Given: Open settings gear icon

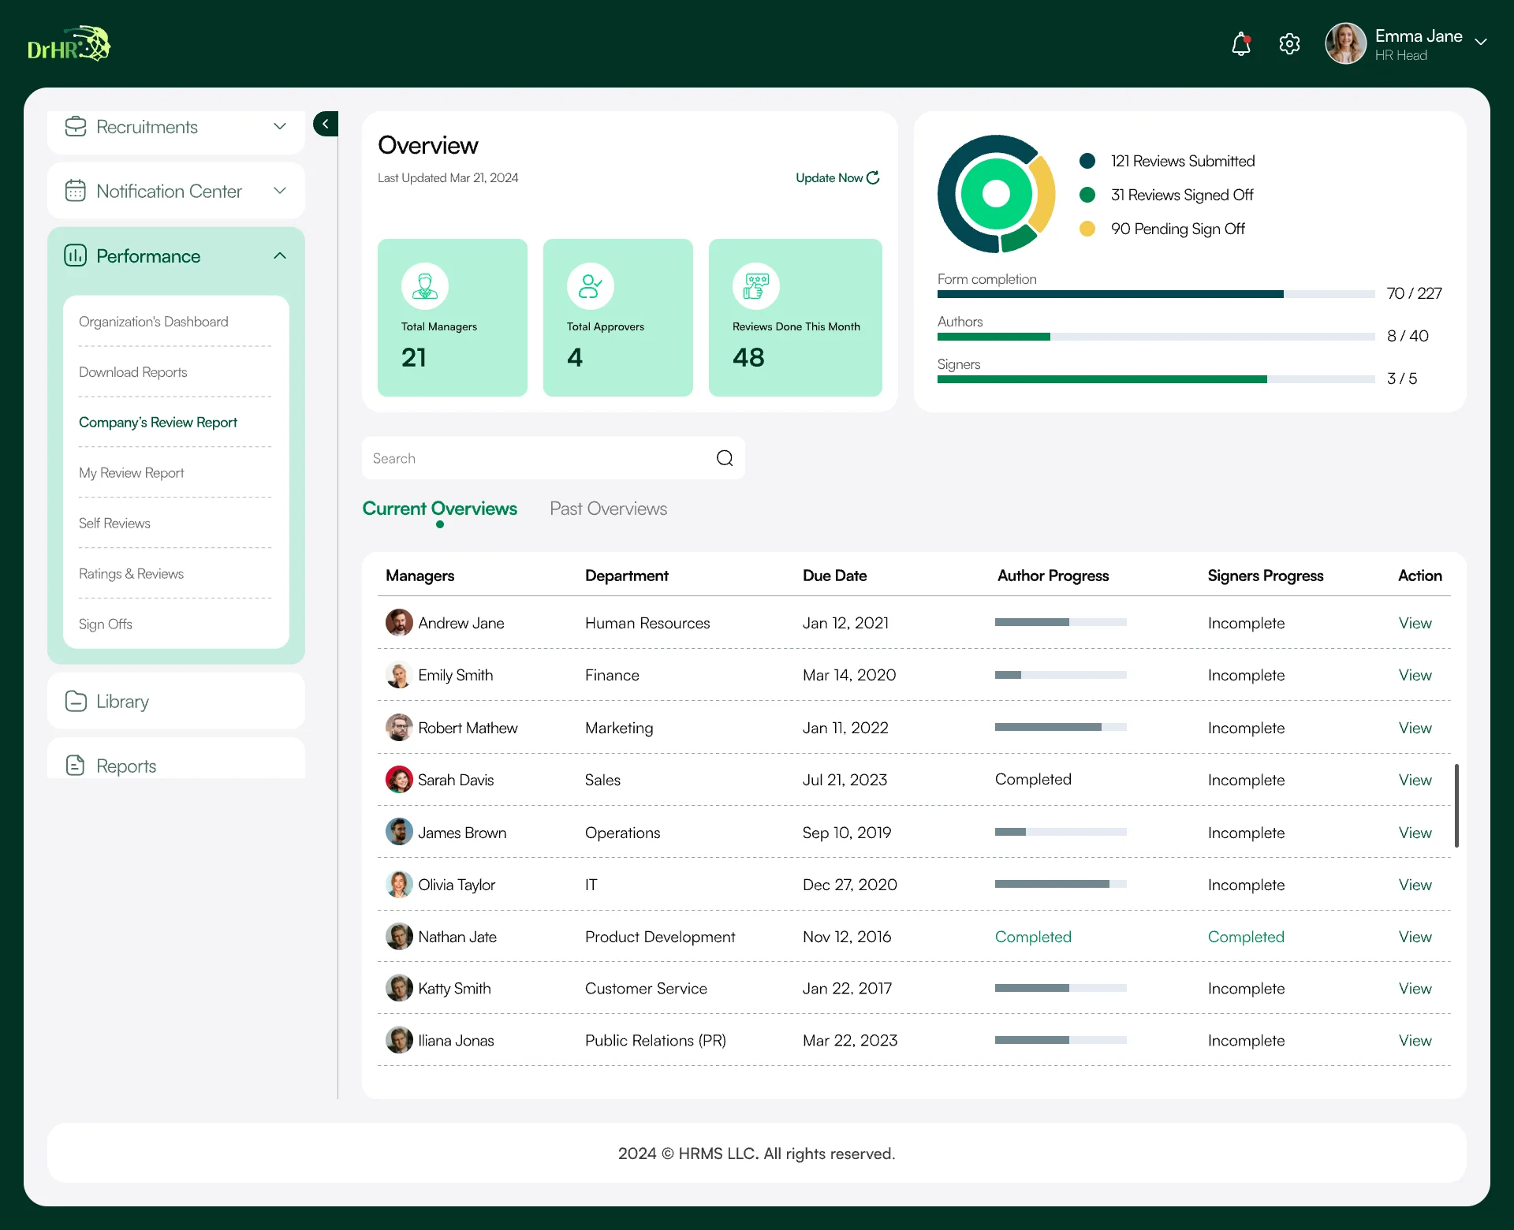Looking at the screenshot, I should 1289,44.
